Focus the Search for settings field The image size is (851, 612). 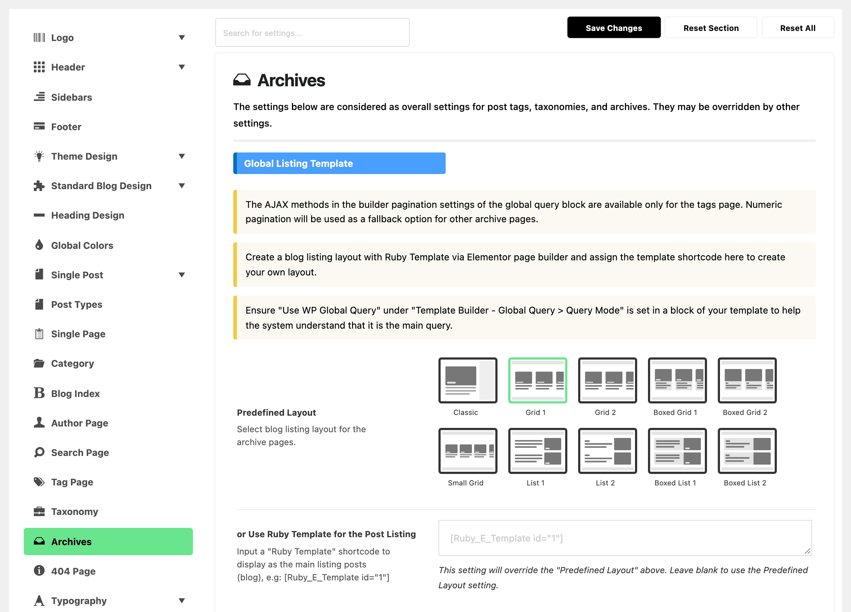312,33
